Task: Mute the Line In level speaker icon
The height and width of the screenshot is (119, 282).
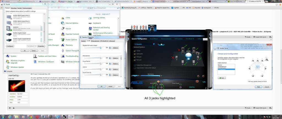Action: tap(110, 69)
